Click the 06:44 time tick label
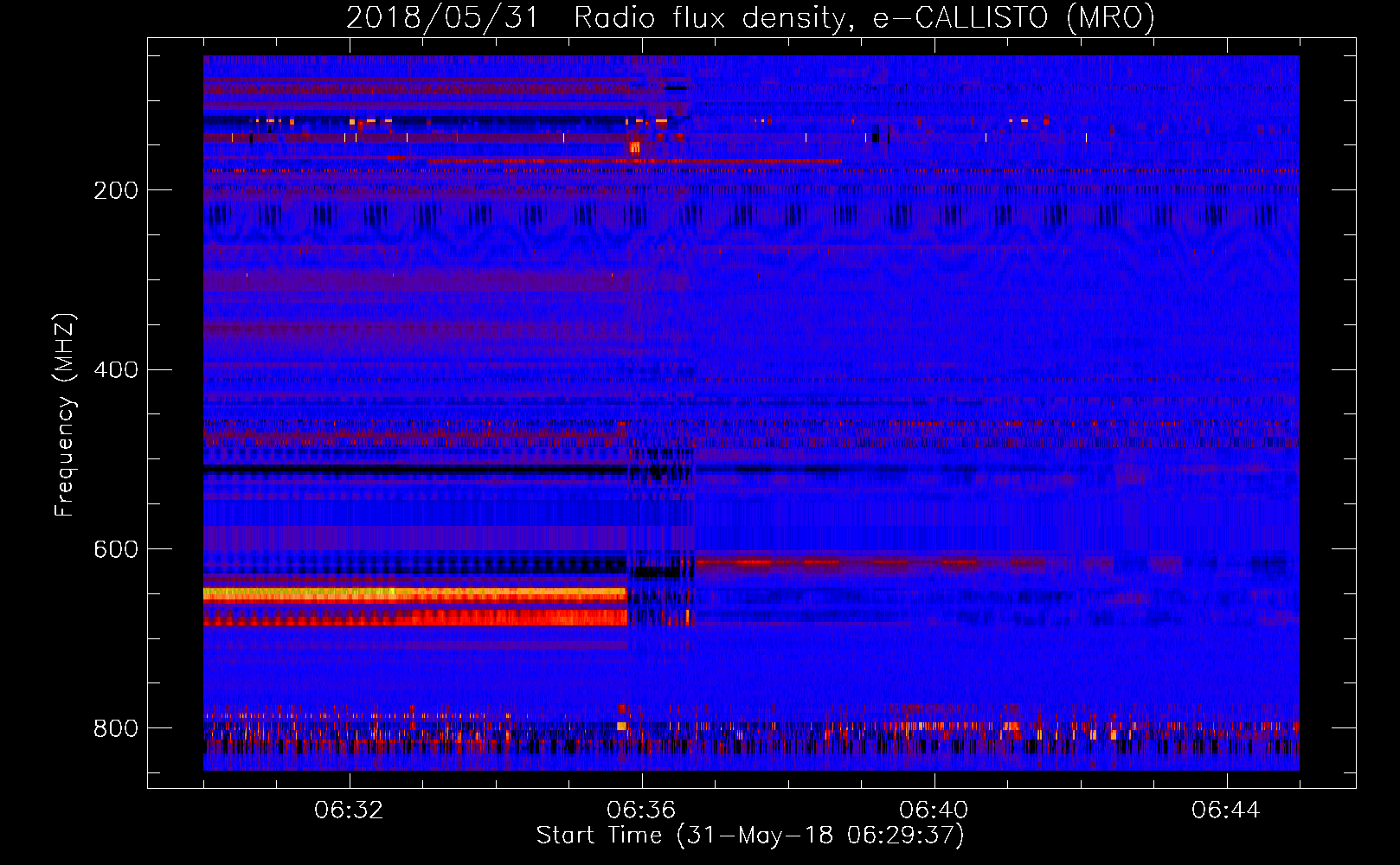Viewport: 1400px width, 865px height. tap(1226, 810)
